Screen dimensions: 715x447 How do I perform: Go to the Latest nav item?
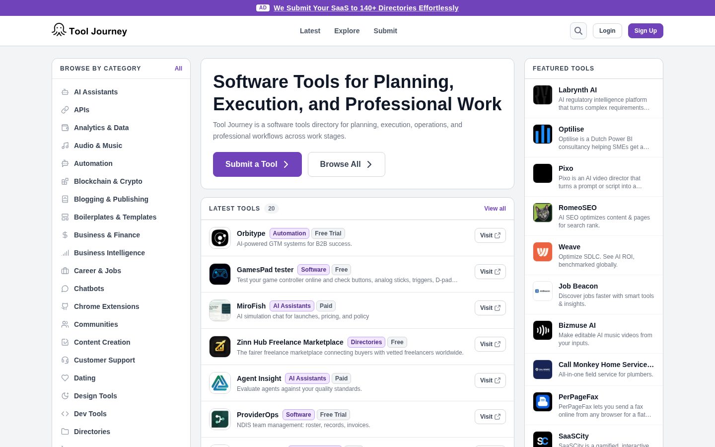click(310, 31)
